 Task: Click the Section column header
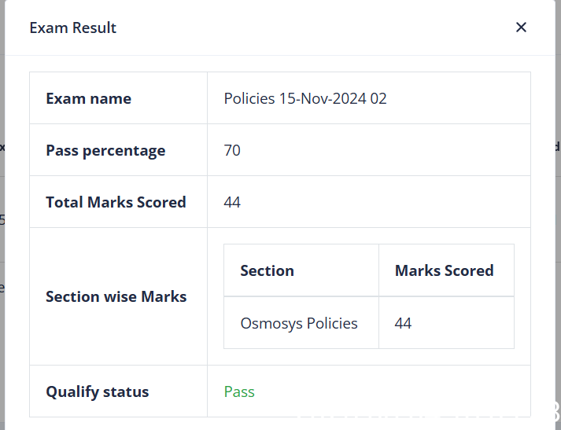click(268, 270)
